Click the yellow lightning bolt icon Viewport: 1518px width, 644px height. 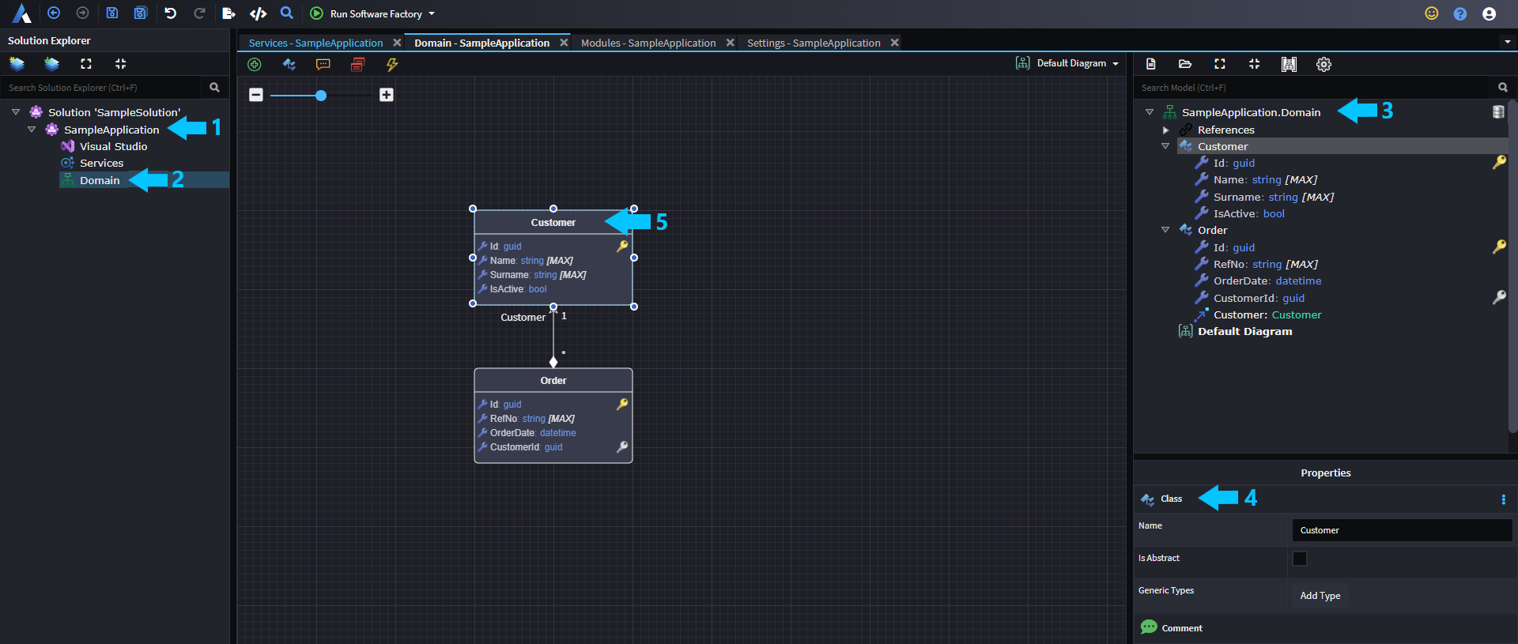(392, 65)
